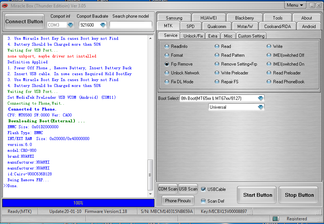324x224 pixels.
Task: Click the Miracle Box title bar logo icon
Action: click(x=4, y=6)
